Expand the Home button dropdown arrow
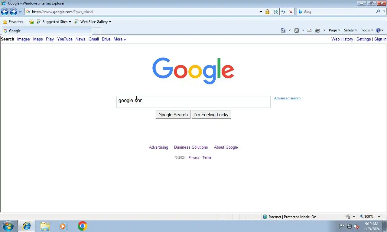The width and height of the screenshot is (387, 232). pos(290,30)
